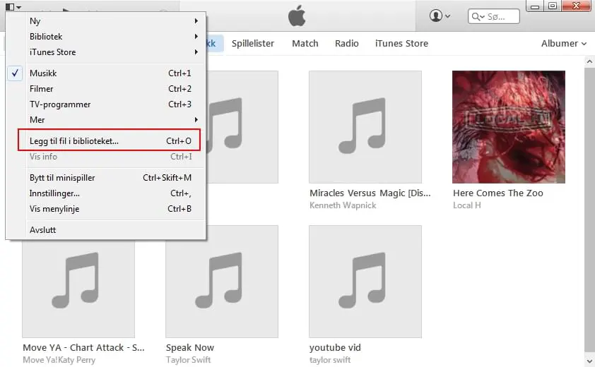595x367 pixels.
Task: Switch to the Spillelister tab
Action: click(x=253, y=44)
